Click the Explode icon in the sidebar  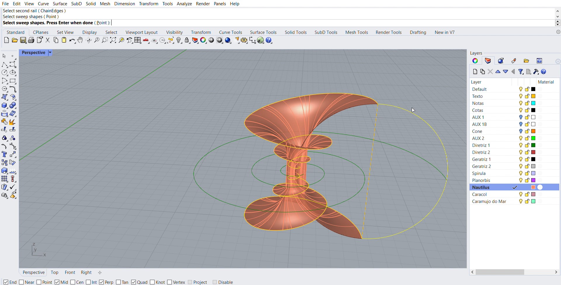(x=12, y=122)
